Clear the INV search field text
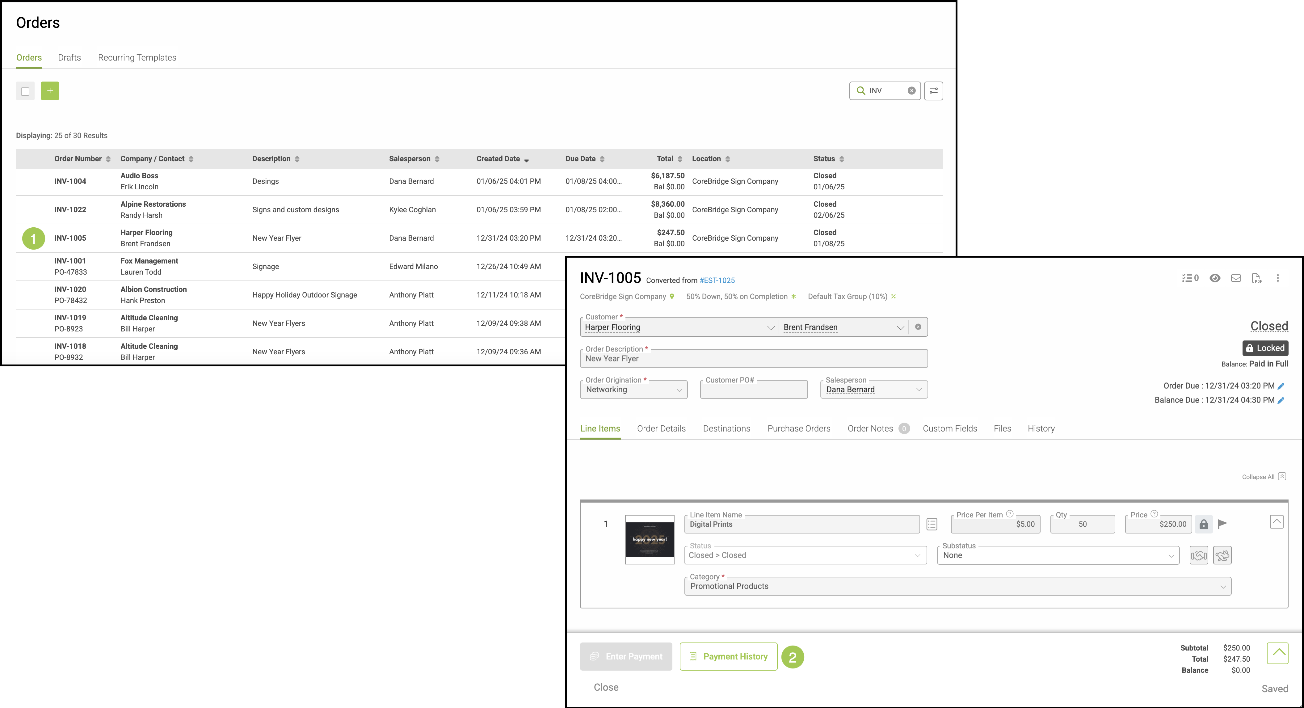 click(x=911, y=91)
